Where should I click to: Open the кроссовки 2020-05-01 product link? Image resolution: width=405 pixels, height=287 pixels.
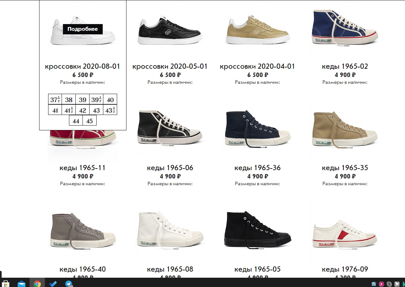coord(170,66)
